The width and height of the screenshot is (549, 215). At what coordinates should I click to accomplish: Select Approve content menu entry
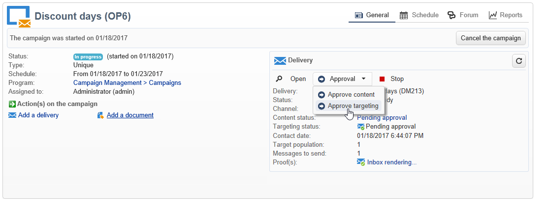[x=351, y=95]
